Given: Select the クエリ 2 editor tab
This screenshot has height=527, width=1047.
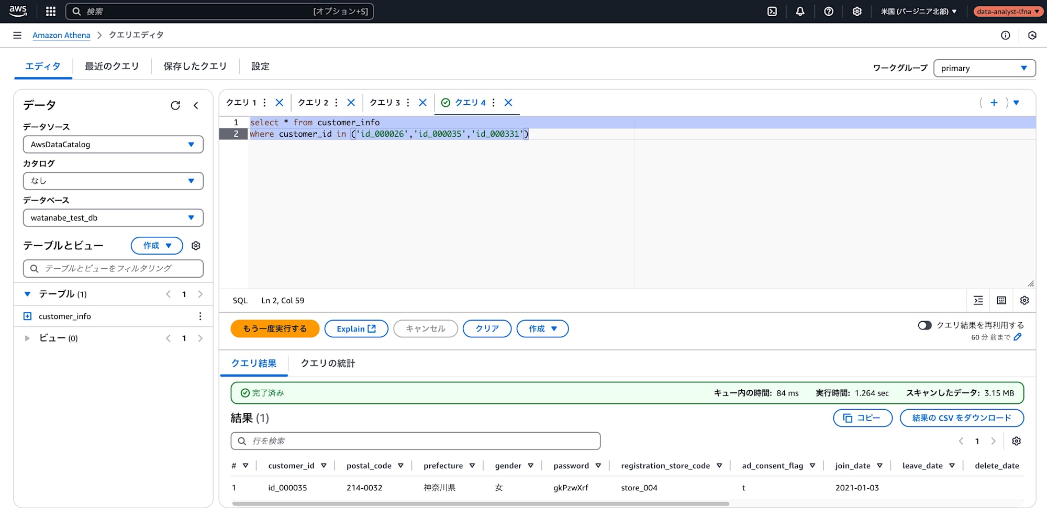Looking at the screenshot, I should click(313, 103).
